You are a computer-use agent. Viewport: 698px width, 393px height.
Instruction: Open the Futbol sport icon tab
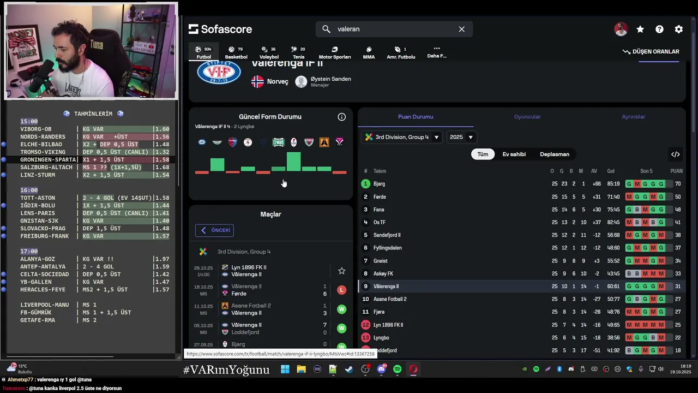(x=203, y=52)
